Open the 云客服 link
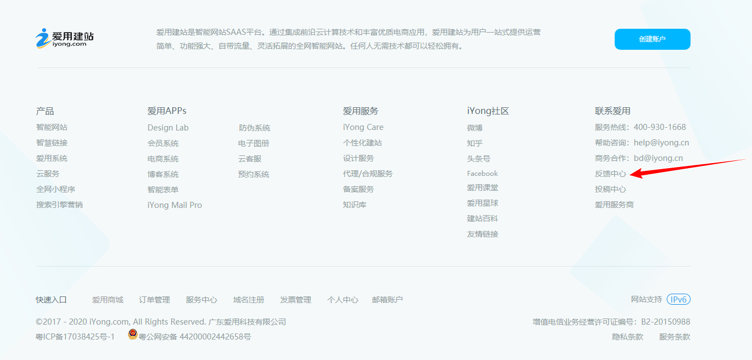The width and height of the screenshot is (752, 360). (x=250, y=159)
